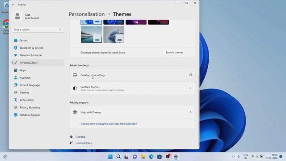The width and height of the screenshot is (286, 161).
Task: Open the Windows Update icon
Action: [16, 115]
